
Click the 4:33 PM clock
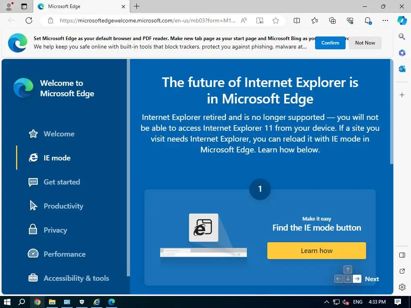[377, 302]
